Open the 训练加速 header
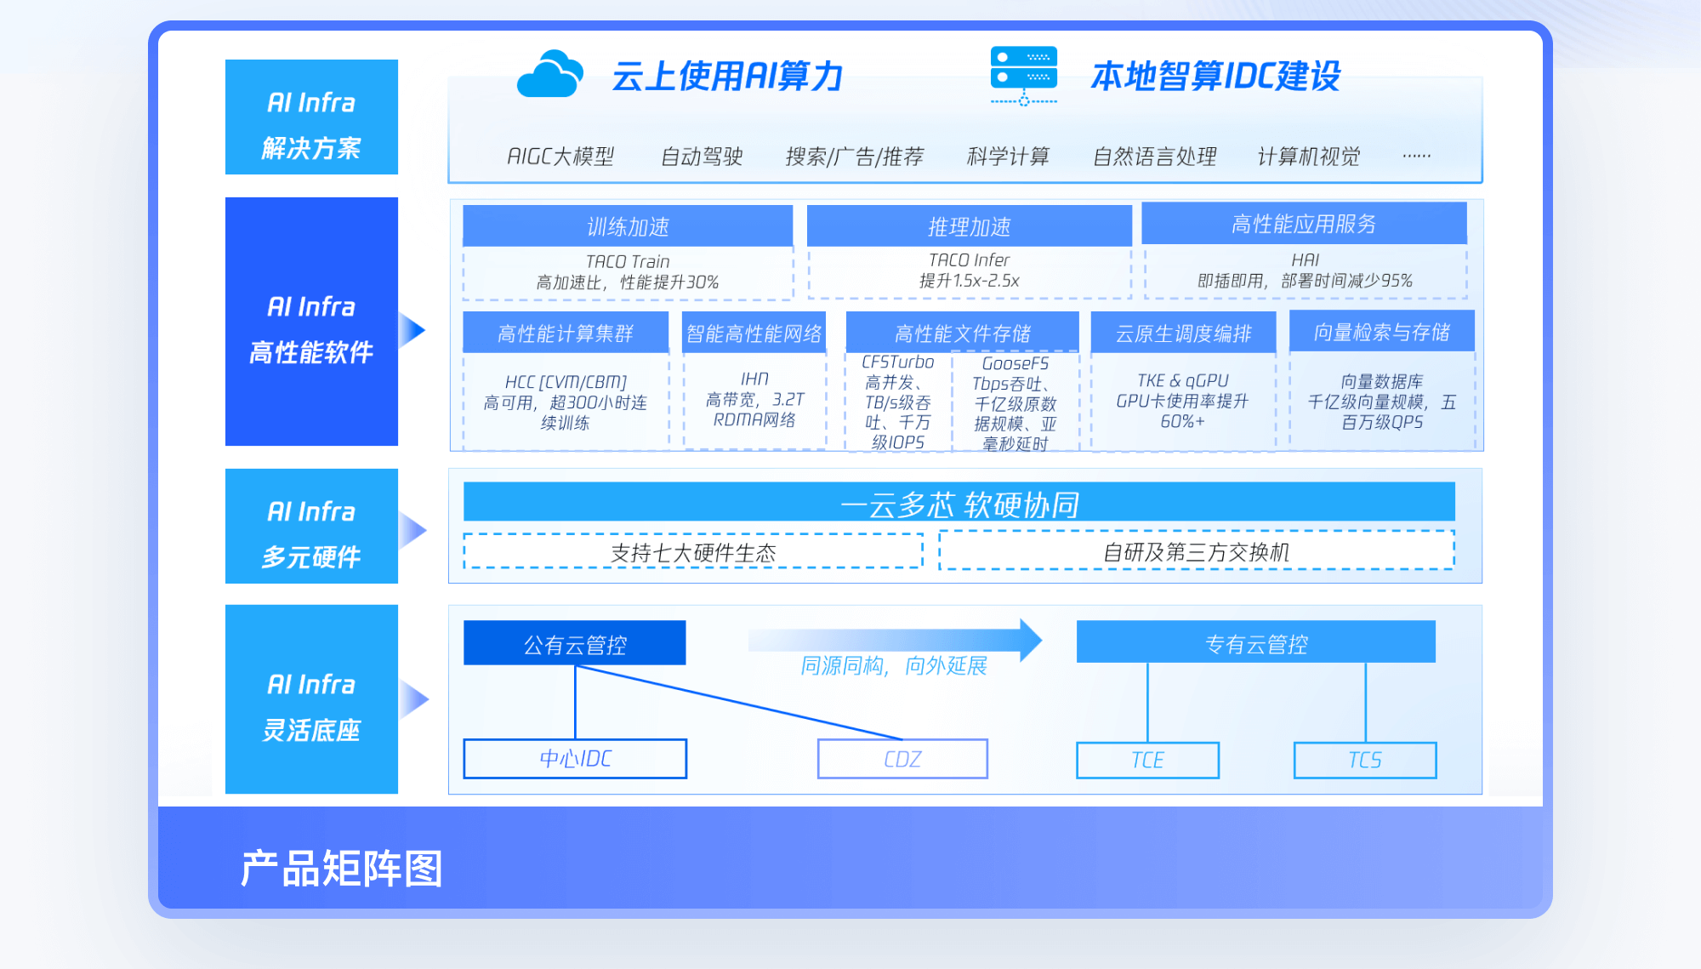Image resolution: width=1701 pixels, height=969 pixels. click(x=628, y=226)
